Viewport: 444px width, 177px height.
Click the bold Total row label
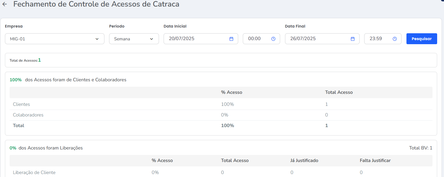click(x=19, y=125)
